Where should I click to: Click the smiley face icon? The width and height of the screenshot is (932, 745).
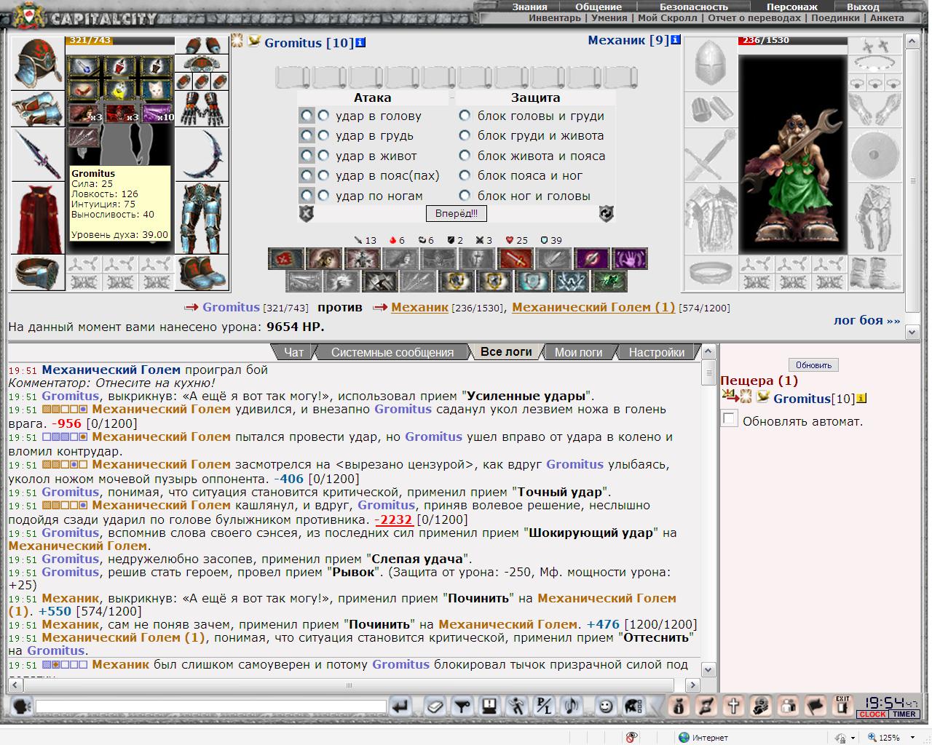(605, 706)
